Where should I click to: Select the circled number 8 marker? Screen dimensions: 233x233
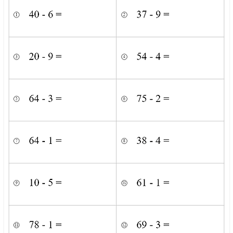point(124,141)
